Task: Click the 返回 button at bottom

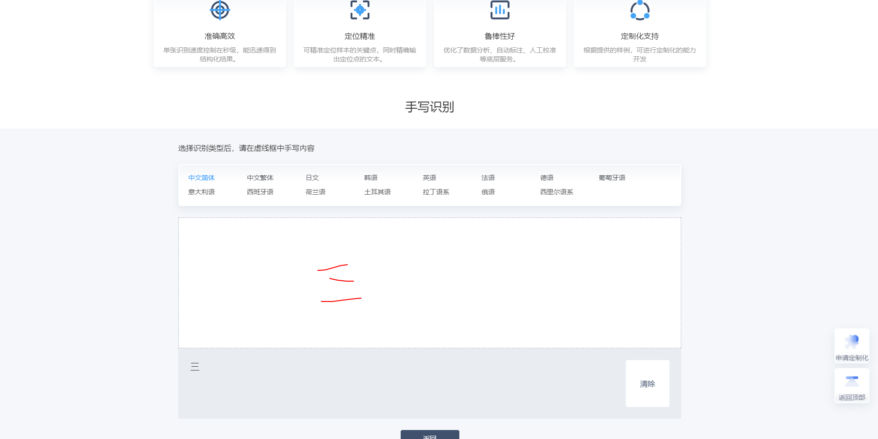Action: (430, 435)
